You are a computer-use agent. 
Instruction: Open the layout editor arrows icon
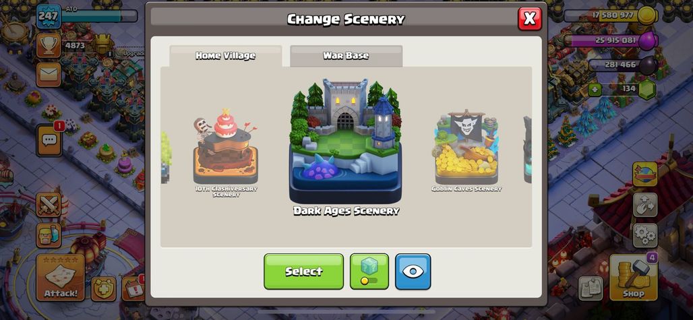(x=645, y=205)
